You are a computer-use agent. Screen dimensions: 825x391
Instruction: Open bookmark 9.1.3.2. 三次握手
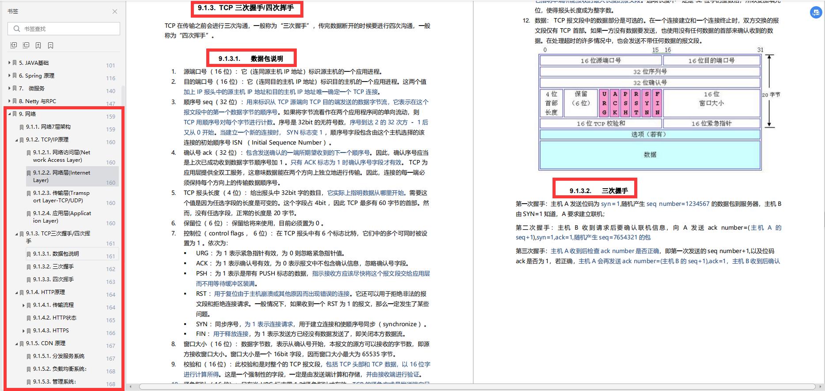click(53, 266)
